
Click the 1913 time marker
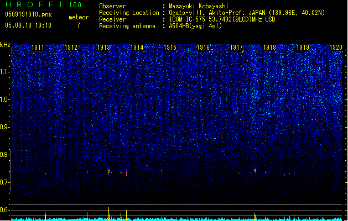[104, 48]
